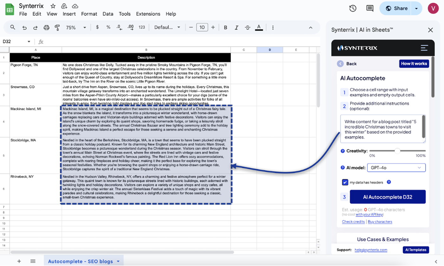This screenshot has height=266, width=444.
Task: Select the paint format tool
Action: (57, 28)
